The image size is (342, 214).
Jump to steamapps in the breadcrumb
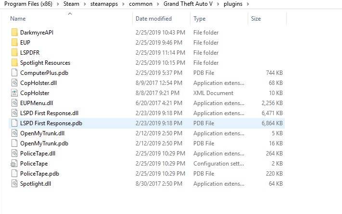(104, 4)
